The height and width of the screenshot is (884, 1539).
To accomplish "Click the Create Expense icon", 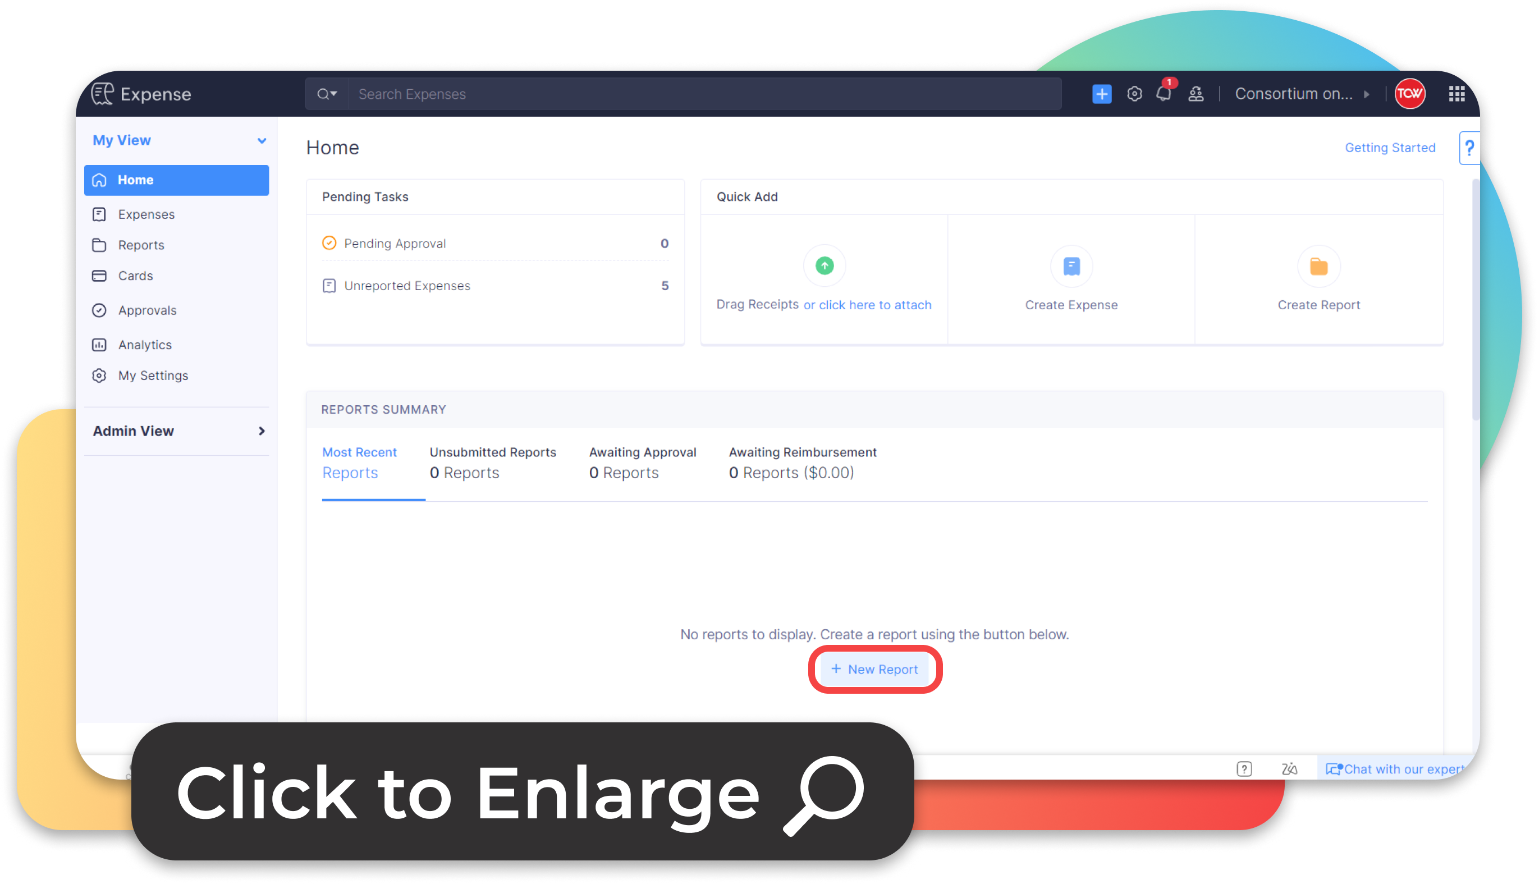I will coord(1071,266).
